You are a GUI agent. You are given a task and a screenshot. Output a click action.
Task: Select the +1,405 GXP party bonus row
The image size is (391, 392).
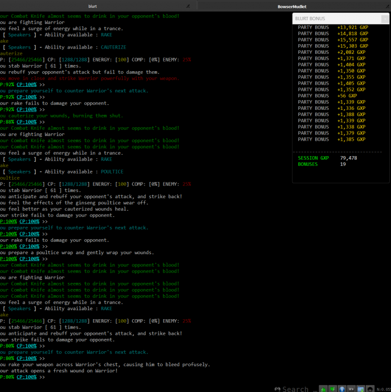pyautogui.click(x=332, y=83)
